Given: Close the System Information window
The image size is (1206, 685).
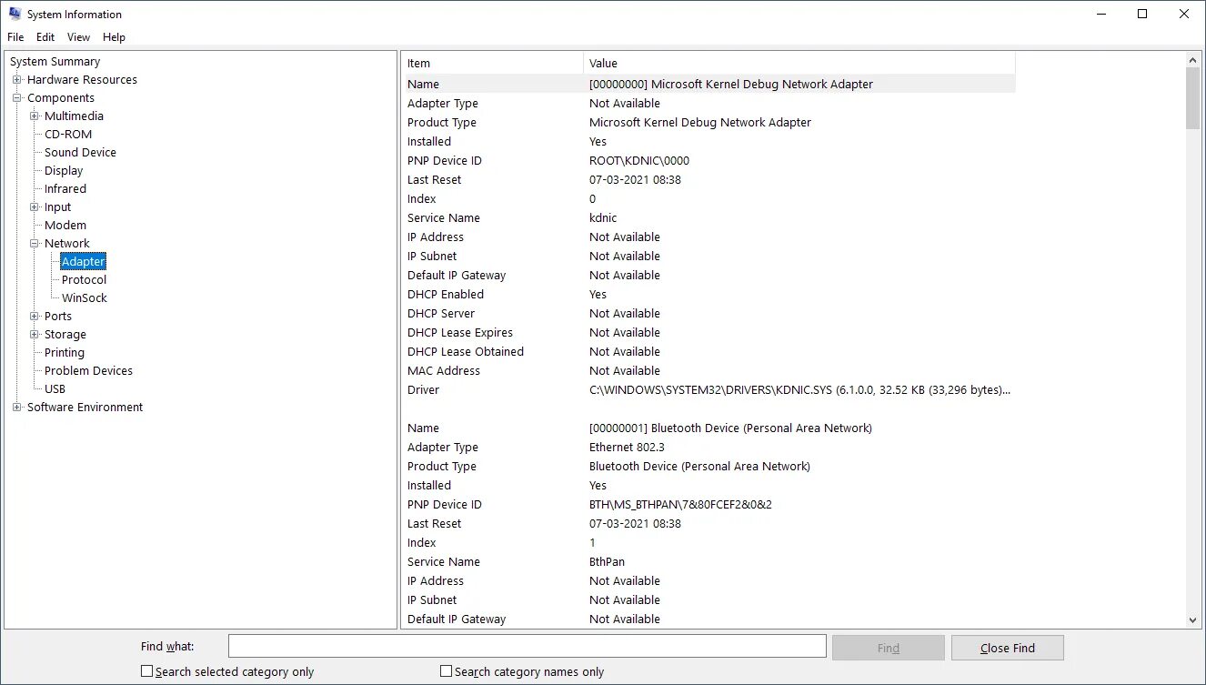Looking at the screenshot, I should coord(1184,14).
